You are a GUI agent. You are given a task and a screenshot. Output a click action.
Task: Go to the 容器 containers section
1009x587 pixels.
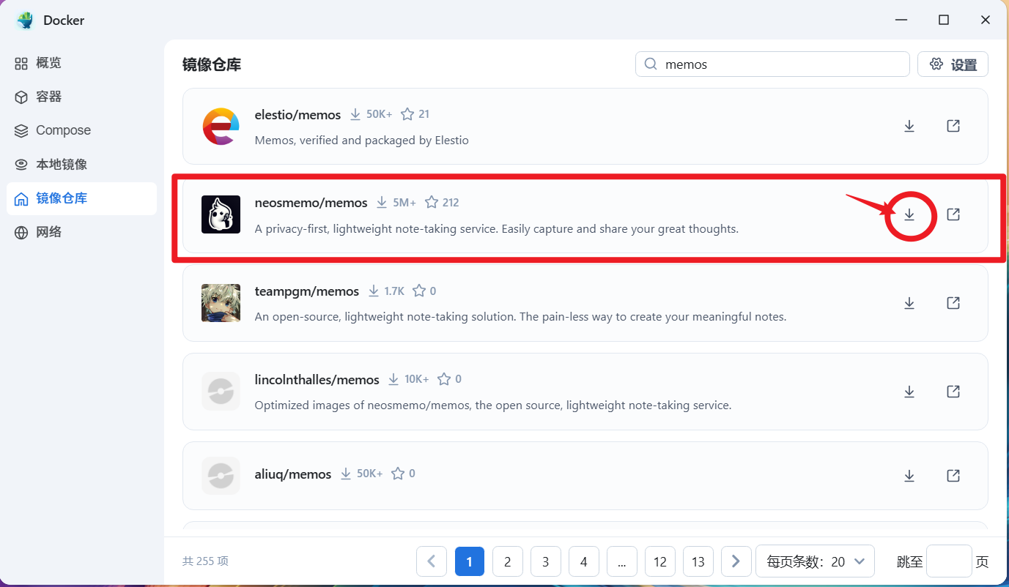coord(81,97)
